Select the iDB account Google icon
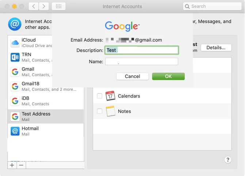Screen dimensions: 245x176 (15, 101)
